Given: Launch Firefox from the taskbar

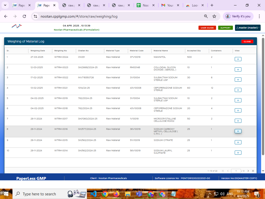Looking at the screenshot, I should pos(116,194).
